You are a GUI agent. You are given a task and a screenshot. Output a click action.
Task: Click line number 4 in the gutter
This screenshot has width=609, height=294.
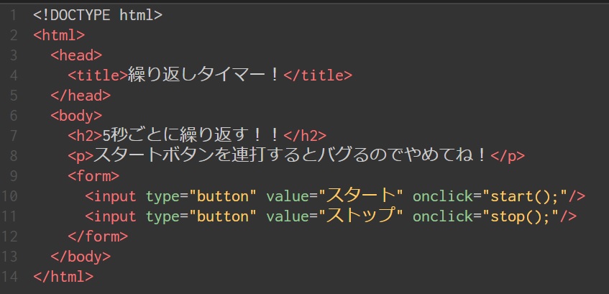pos(14,75)
